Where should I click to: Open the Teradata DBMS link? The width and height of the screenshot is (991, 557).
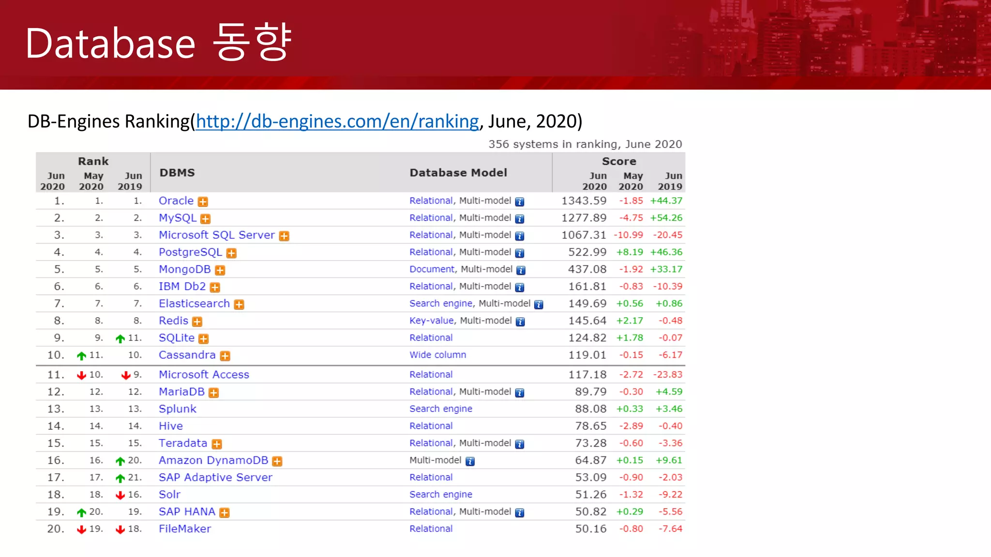pos(183,443)
